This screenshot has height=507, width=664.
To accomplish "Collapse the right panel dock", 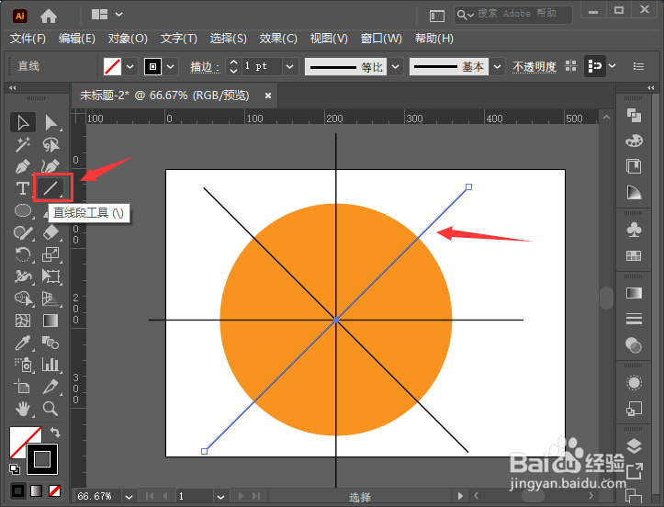I will (x=651, y=87).
